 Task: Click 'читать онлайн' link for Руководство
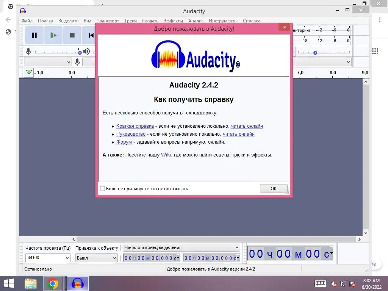239,134
